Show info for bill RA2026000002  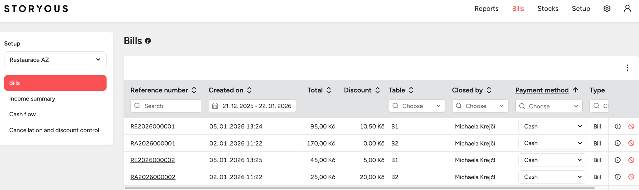pos(618,177)
